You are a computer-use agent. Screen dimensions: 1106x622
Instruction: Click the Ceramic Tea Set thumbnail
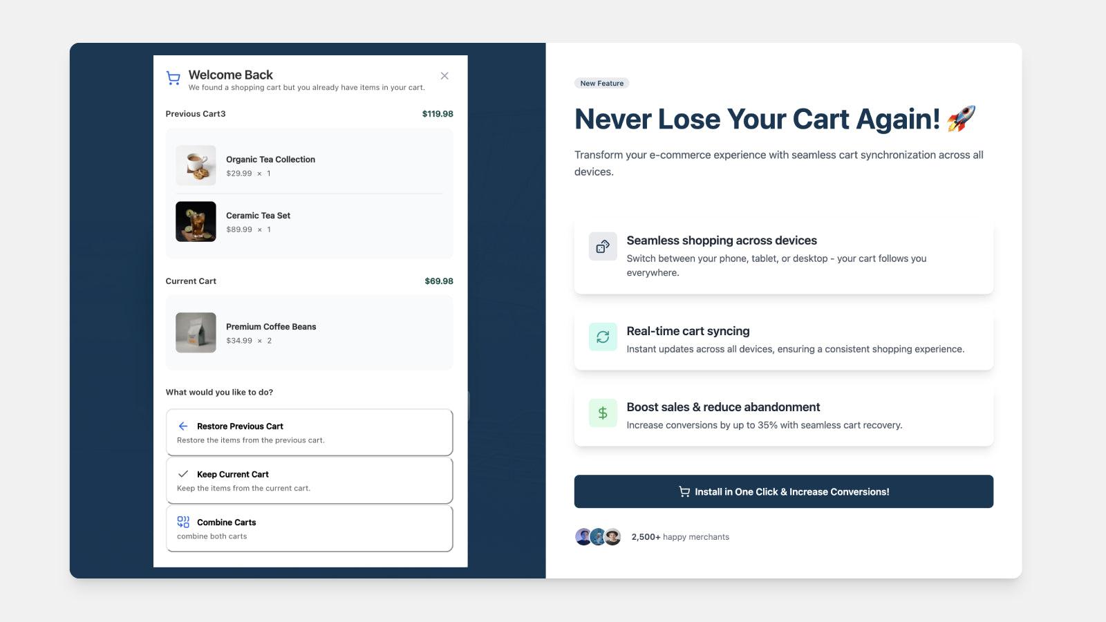point(196,221)
